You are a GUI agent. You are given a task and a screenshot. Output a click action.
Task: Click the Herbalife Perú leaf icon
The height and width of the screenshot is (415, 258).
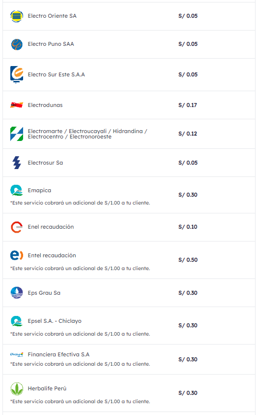point(17,389)
